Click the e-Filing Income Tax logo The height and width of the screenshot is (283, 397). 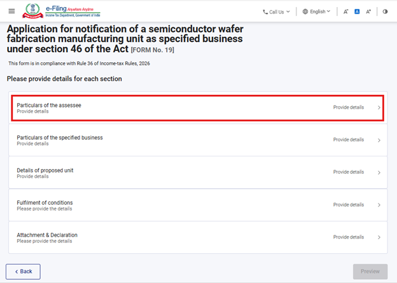point(59,11)
